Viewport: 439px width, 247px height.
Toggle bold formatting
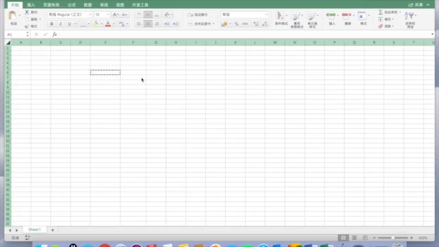(x=52, y=24)
